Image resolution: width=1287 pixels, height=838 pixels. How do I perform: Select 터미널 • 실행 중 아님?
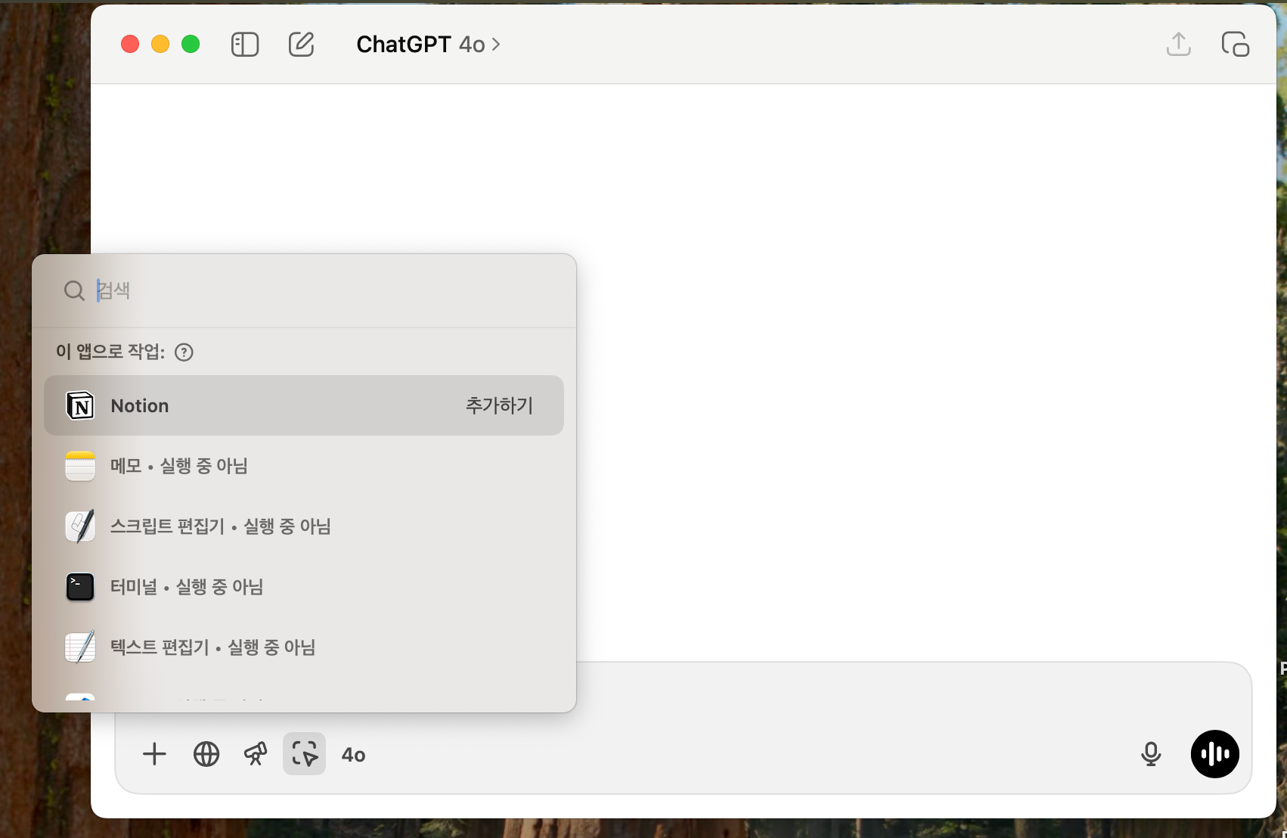click(304, 587)
